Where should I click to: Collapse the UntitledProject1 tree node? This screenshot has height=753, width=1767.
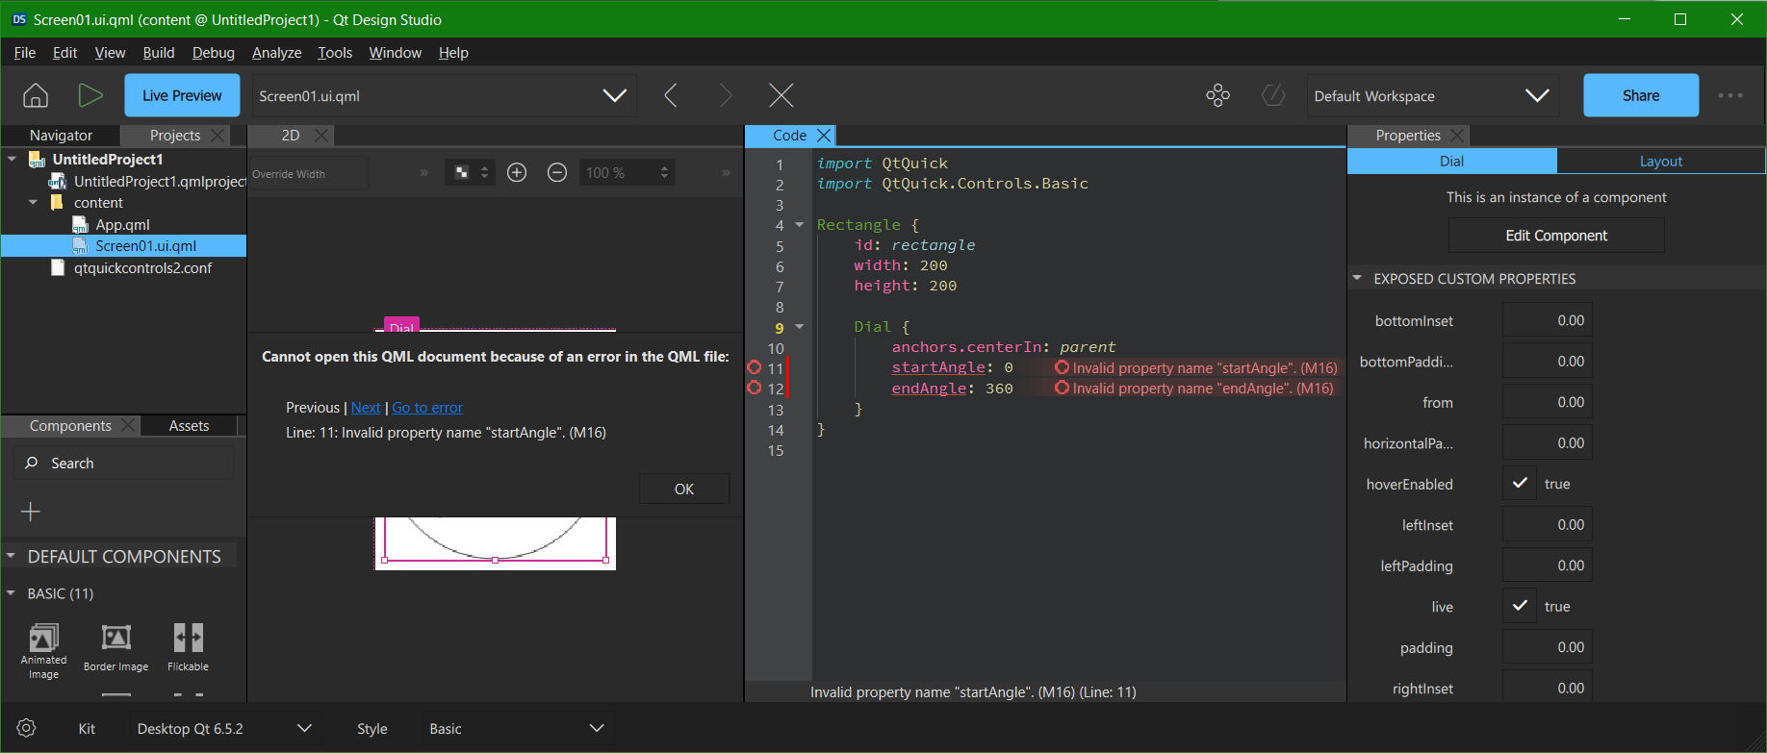pos(12,159)
